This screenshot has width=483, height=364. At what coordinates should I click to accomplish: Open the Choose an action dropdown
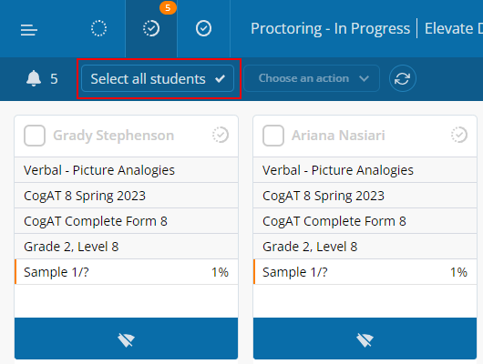[312, 78]
